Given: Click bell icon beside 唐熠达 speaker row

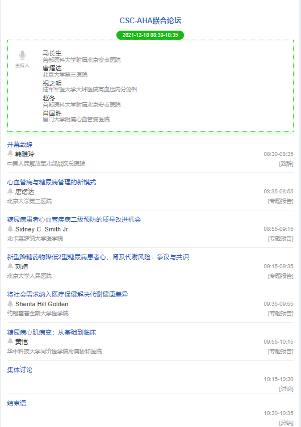Looking at the screenshot, I should (10, 191).
